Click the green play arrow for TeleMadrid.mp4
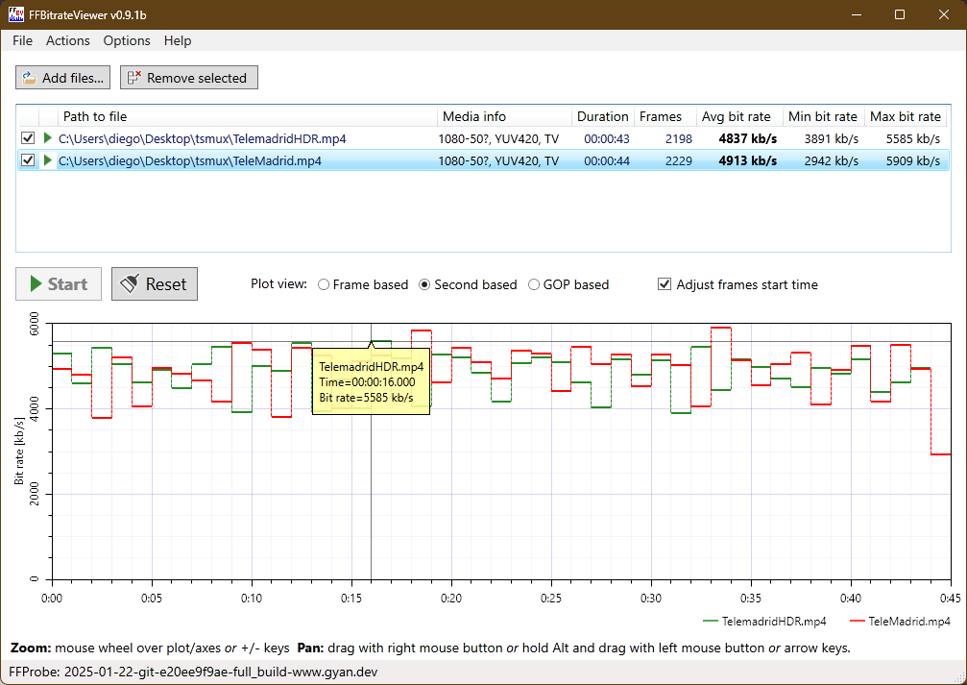The image size is (967, 685). pyautogui.click(x=47, y=160)
